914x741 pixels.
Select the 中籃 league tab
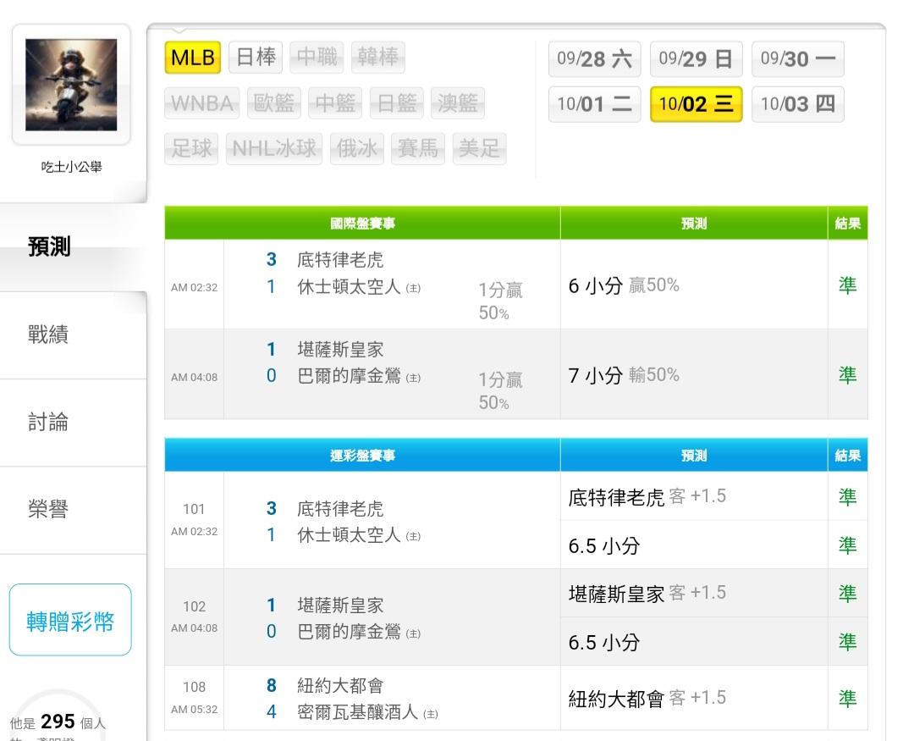tap(335, 103)
